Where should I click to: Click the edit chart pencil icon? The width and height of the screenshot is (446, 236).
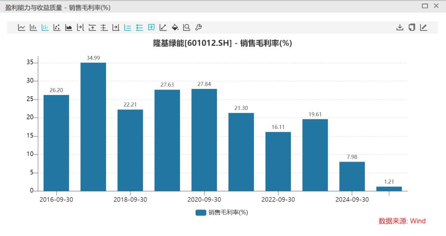tap(424, 27)
